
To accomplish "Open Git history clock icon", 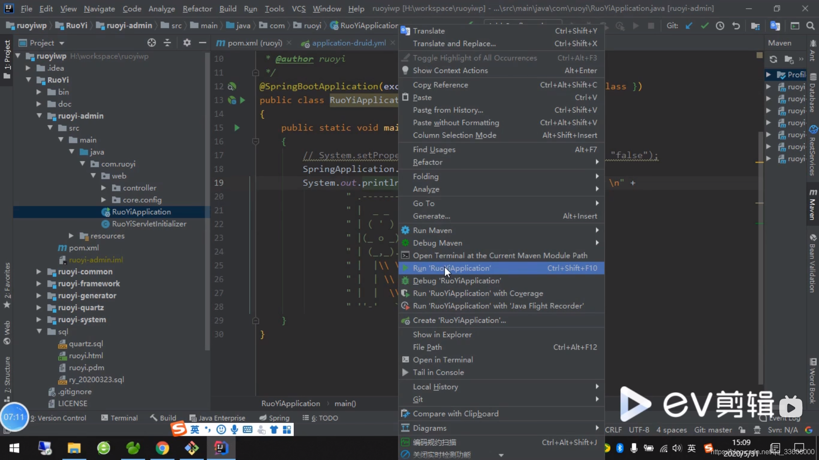I will click(720, 26).
